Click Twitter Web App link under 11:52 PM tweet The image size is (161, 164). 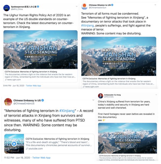pyautogui.click(x=41, y=158)
